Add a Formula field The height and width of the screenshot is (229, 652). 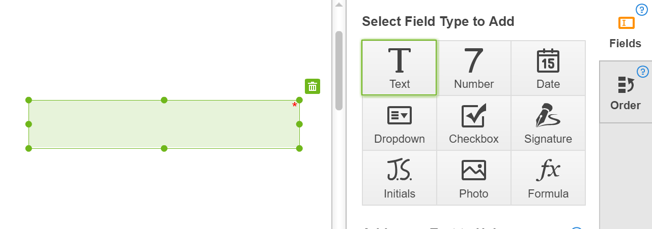click(548, 178)
